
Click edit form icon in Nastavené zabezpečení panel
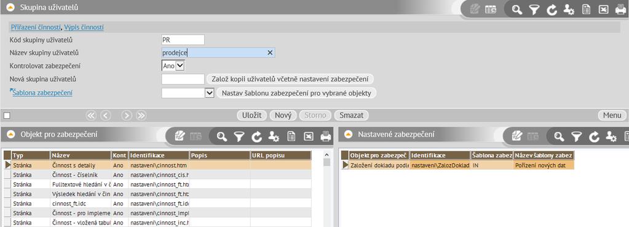point(517,137)
